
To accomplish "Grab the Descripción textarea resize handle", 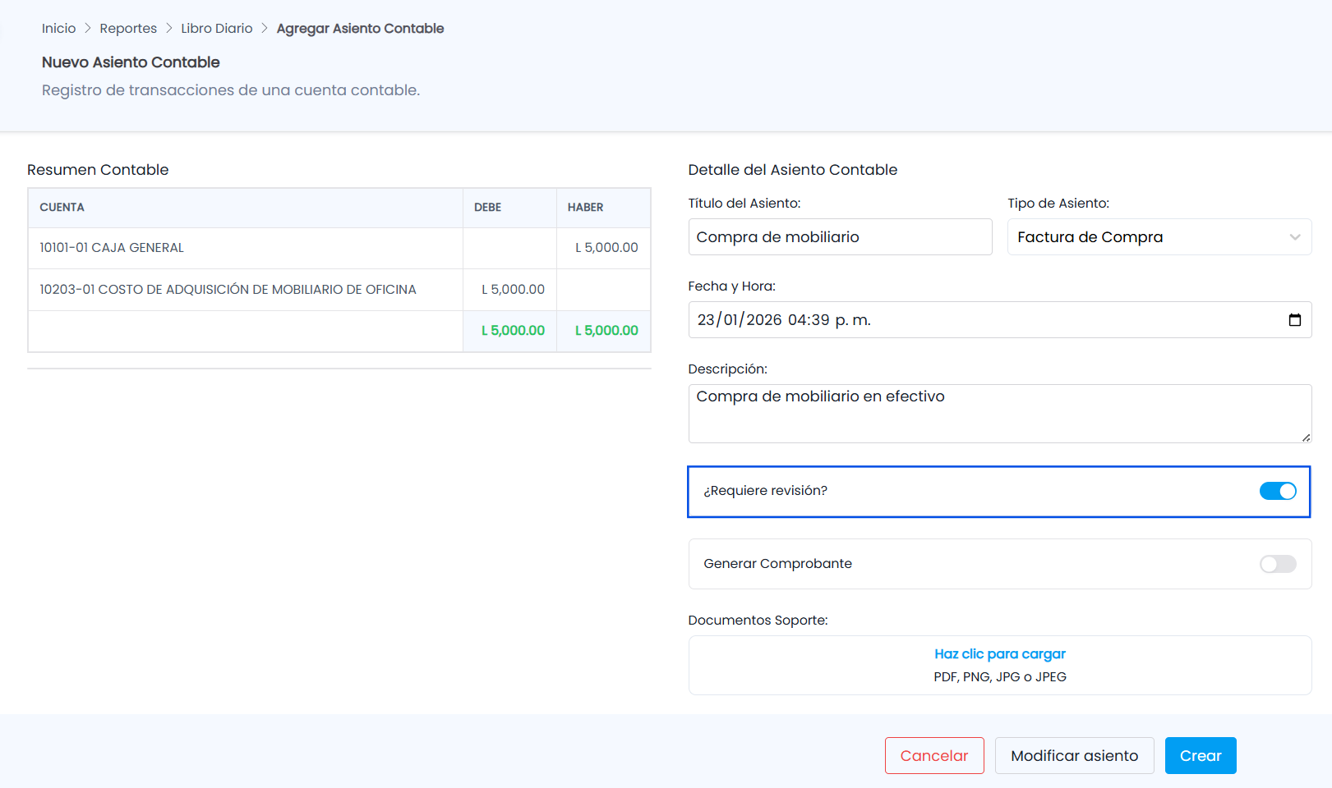I will [1306, 438].
